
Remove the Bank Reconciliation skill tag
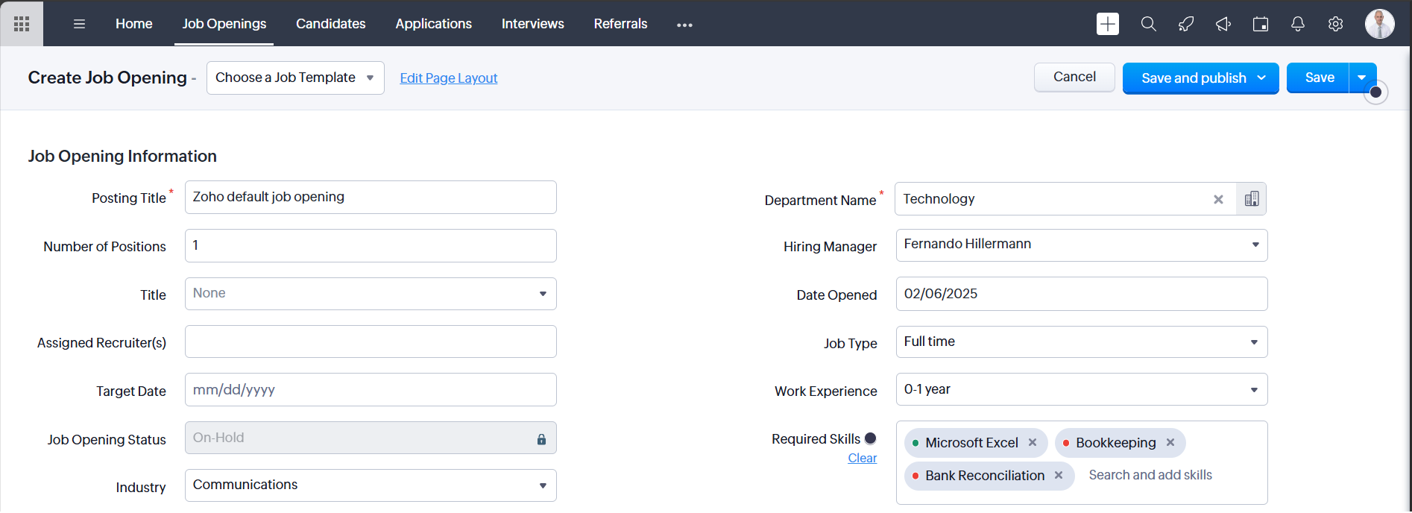[1058, 475]
